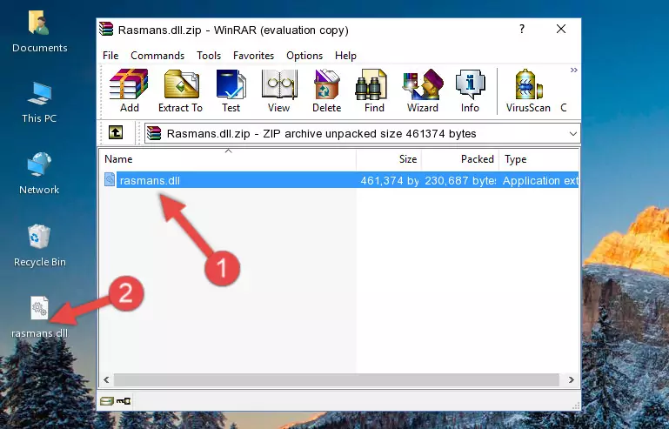Open the View tool in WinRAR
This screenshot has height=429, width=669.
click(279, 90)
